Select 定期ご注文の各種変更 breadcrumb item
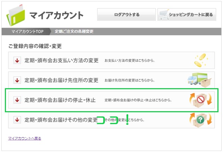This screenshot has width=223, height=152. click(74, 32)
